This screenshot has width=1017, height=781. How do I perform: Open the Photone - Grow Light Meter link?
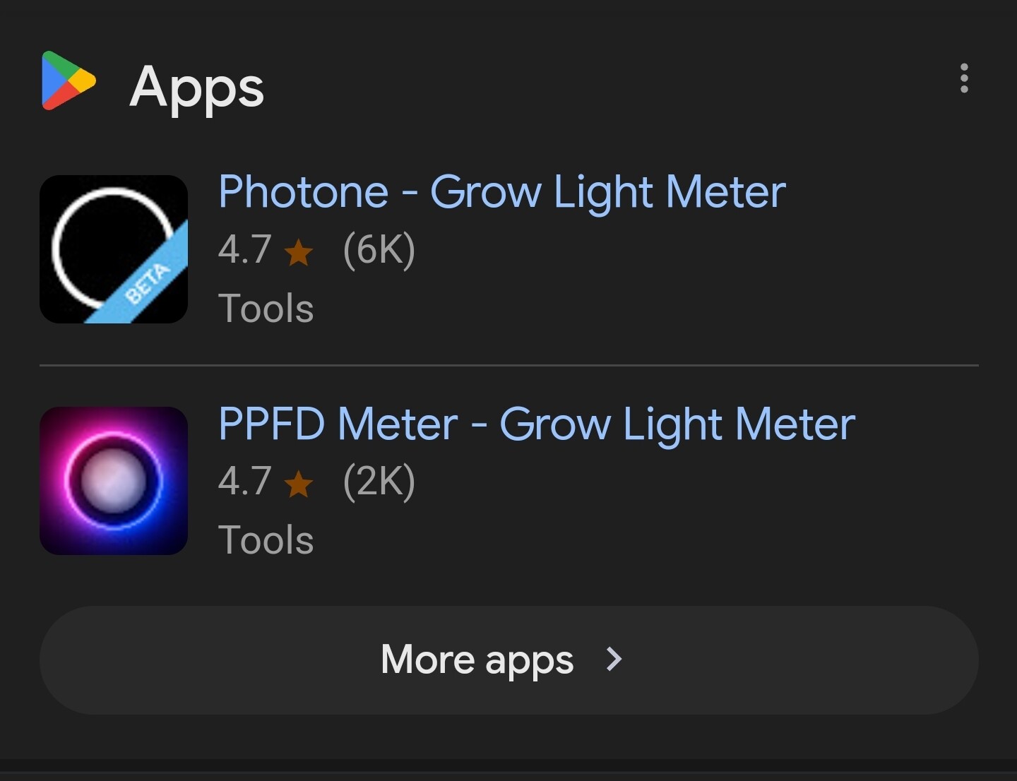click(x=502, y=193)
